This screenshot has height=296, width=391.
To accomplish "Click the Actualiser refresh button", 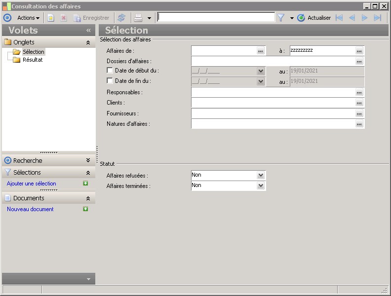I will (314, 18).
